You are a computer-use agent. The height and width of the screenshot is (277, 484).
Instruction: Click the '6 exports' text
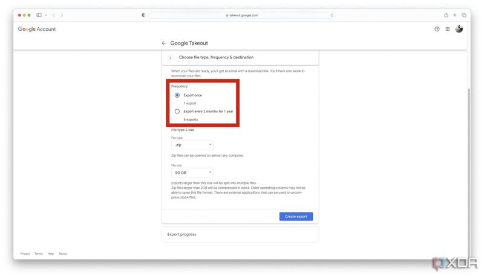pos(191,119)
